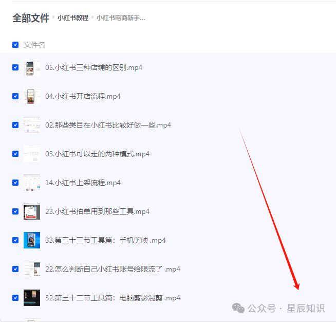Uncheck the checkbox for 32.第三十二节工具篇：电脑剪影混剪

coord(15,298)
